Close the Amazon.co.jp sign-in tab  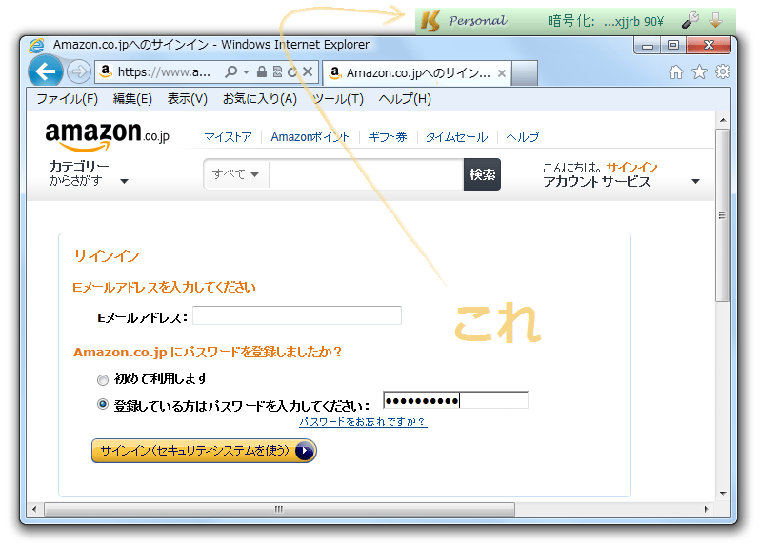(x=502, y=73)
